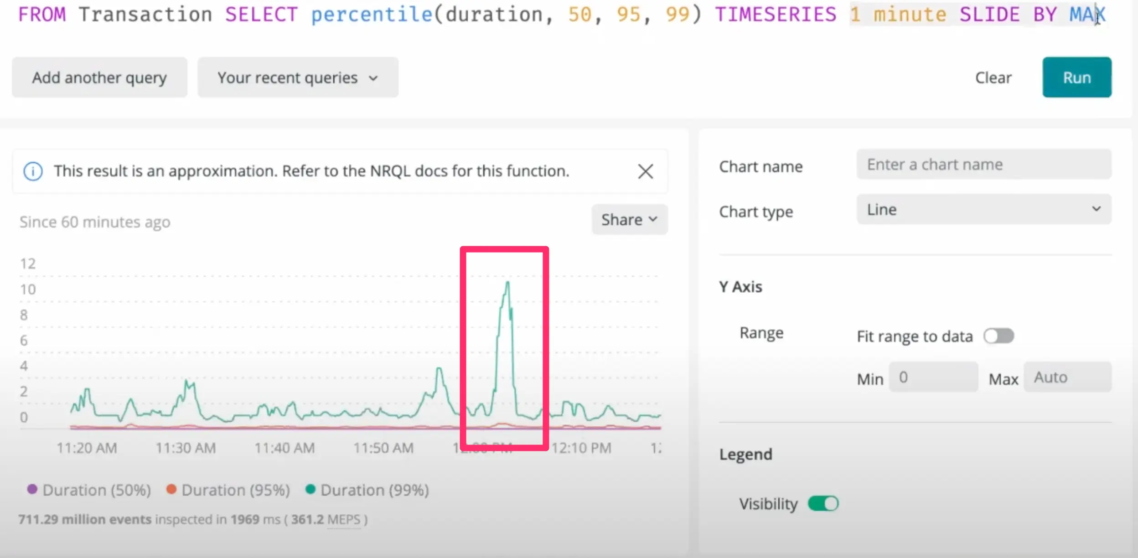The width and height of the screenshot is (1138, 558).
Task: Expand the Chart type dropdown
Action: [983, 210]
